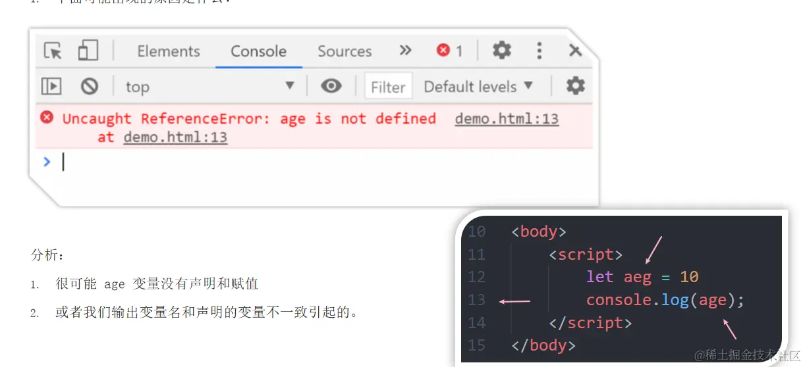805x367 pixels.
Task: Open the Elements tab
Action: 168,51
